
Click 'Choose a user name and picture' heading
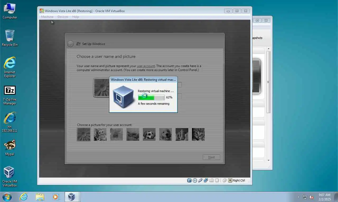pyautogui.click(x=106, y=57)
